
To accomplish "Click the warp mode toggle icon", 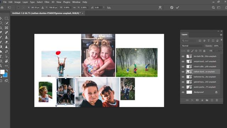I will click(x=160, y=7).
